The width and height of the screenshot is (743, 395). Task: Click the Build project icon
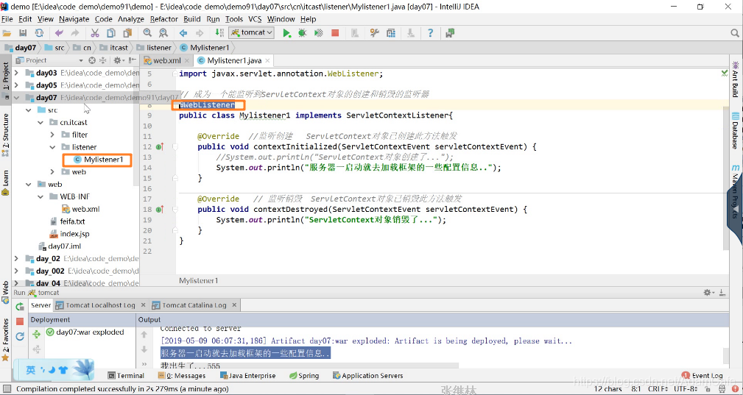click(219, 32)
